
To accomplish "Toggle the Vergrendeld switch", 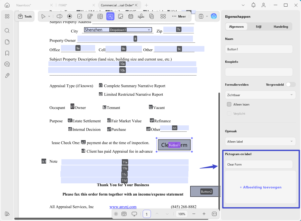I will coord(291,84).
